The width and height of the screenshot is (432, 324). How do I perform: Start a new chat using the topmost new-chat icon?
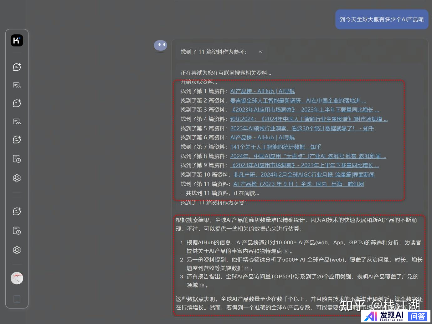17,67
